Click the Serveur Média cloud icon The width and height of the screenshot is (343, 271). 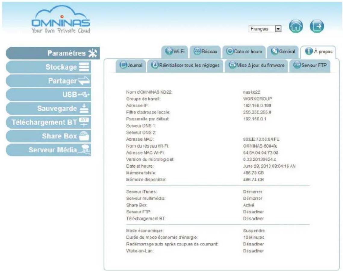click(85, 150)
